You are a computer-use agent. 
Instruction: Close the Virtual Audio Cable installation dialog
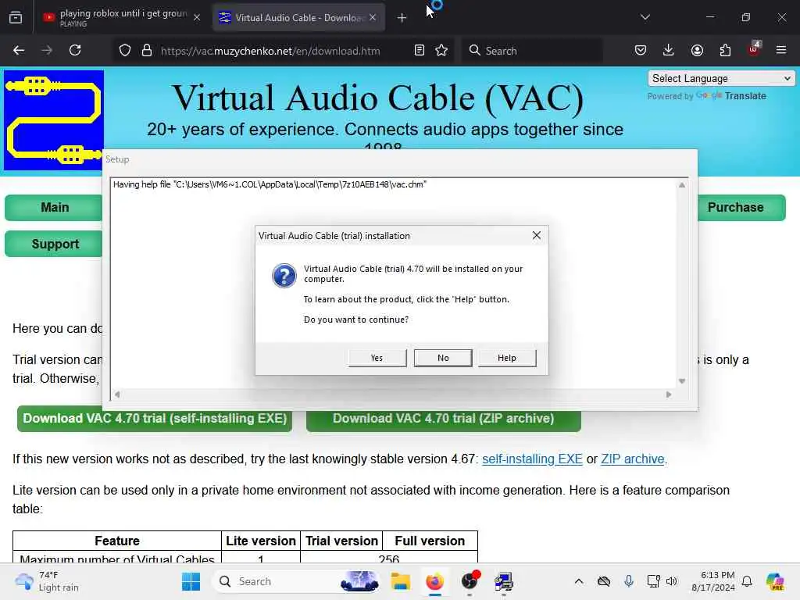536,235
